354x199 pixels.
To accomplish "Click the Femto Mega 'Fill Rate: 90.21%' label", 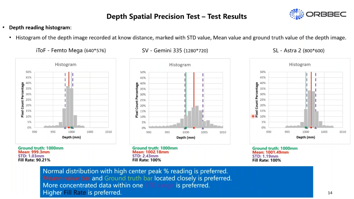I will 36,160.
